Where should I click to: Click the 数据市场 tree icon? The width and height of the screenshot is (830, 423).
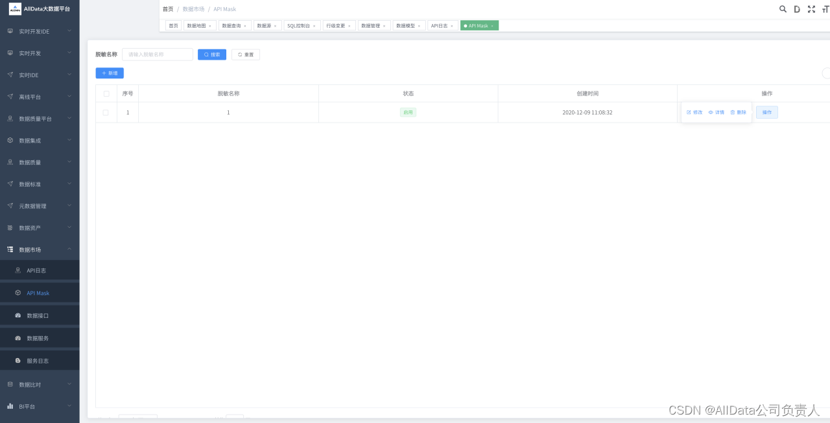[x=10, y=249]
